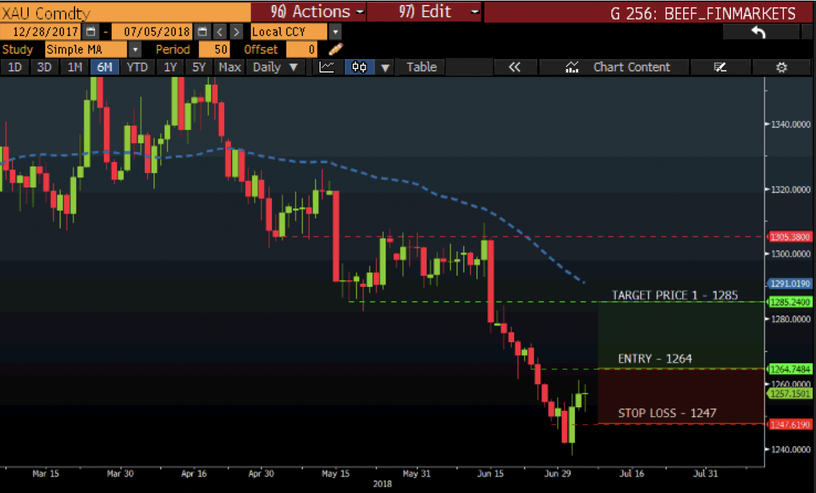This screenshot has width=816, height=493.
Task: Open the 97) Edit menu
Action: 424,12
